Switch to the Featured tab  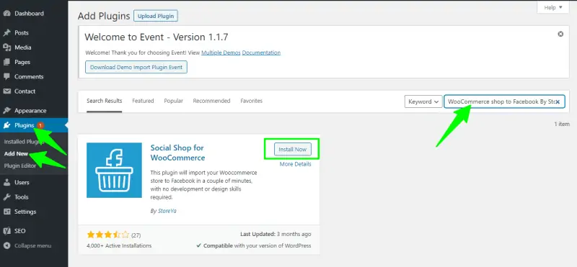[x=143, y=101]
